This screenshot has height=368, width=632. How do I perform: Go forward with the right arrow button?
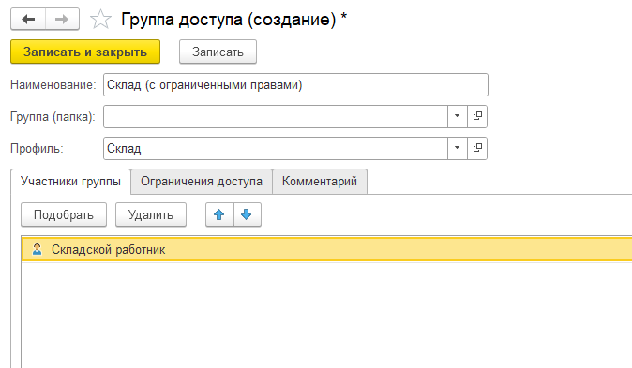62,19
